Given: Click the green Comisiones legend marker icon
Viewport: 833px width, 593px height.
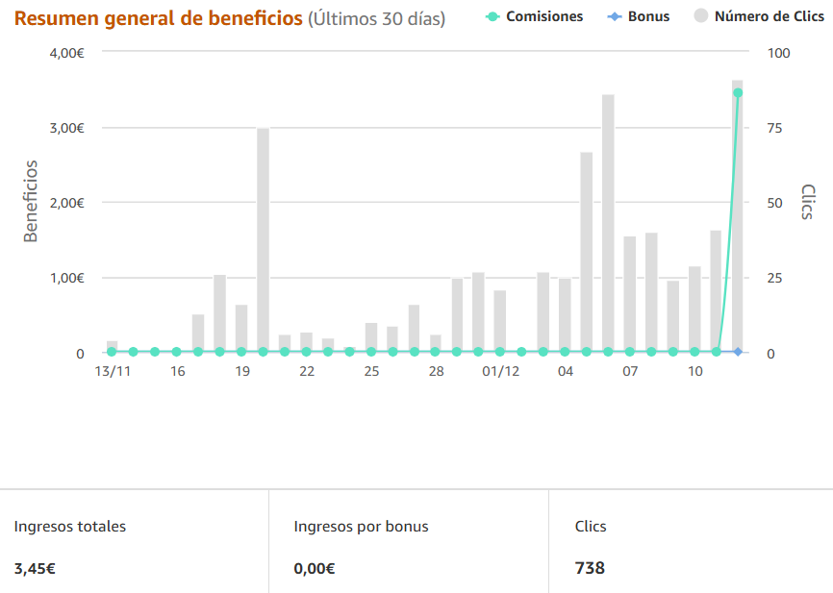Looking at the screenshot, I should click(492, 17).
